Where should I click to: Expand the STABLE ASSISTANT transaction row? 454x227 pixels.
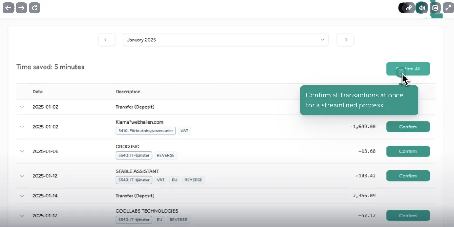point(22,176)
